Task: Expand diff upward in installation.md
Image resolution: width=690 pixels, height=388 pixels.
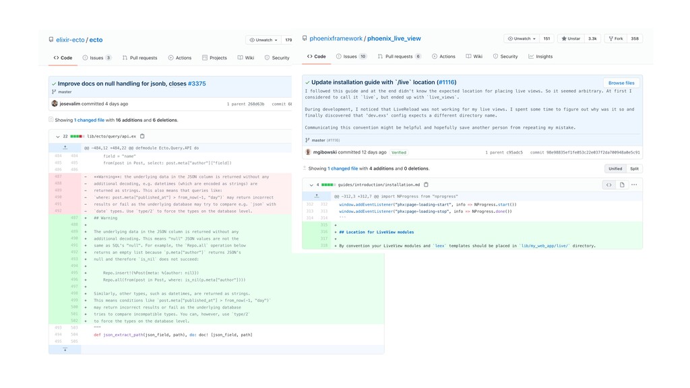Action: (x=317, y=196)
